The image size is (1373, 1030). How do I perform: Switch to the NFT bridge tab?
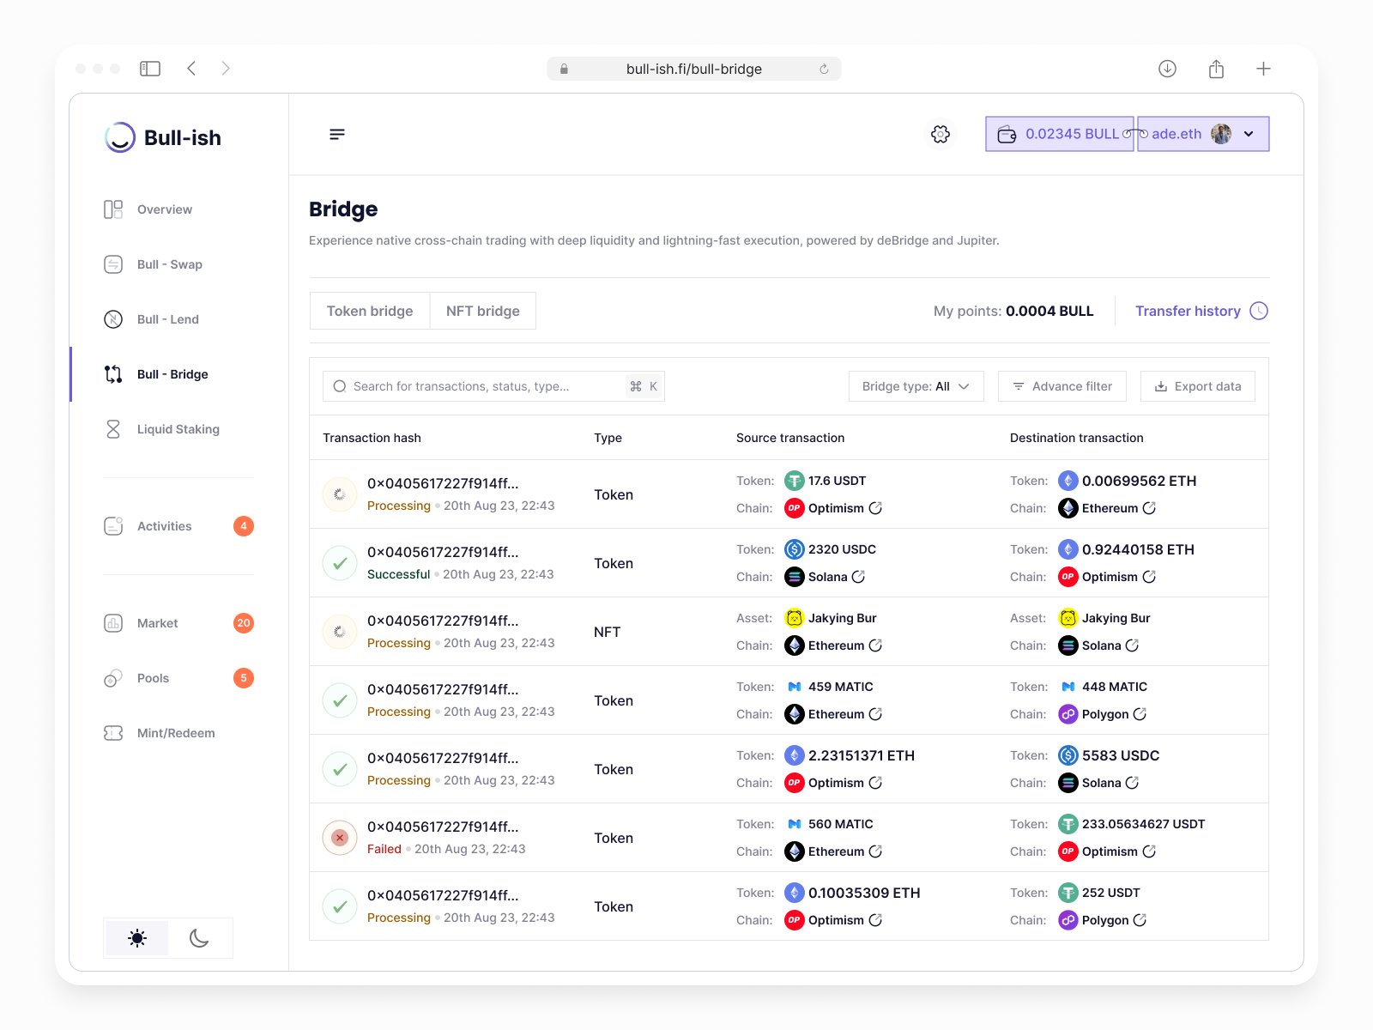pos(482,311)
